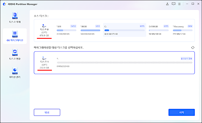Click the OEM label tag
This screenshot has width=202, height=123.
click(190, 26)
